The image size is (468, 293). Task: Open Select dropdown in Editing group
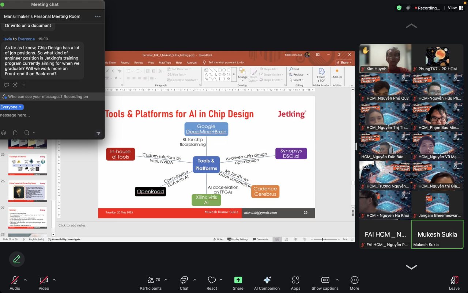[297, 80]
